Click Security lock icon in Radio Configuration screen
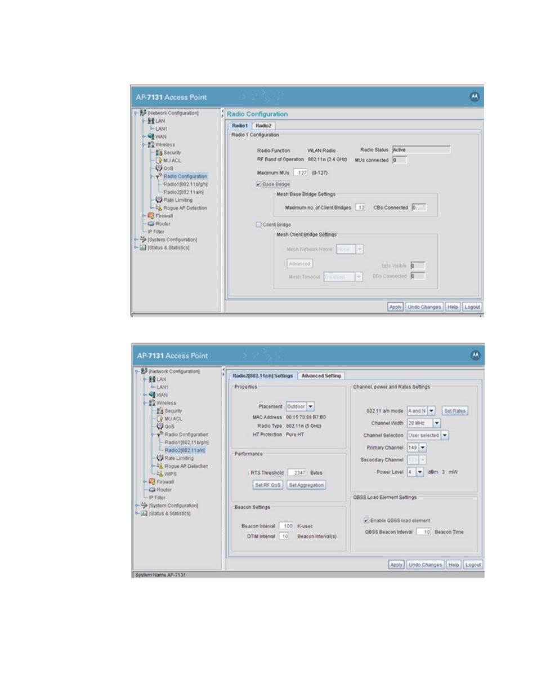Viewport: 537px width, 696px height. click(x=159, y=152)
